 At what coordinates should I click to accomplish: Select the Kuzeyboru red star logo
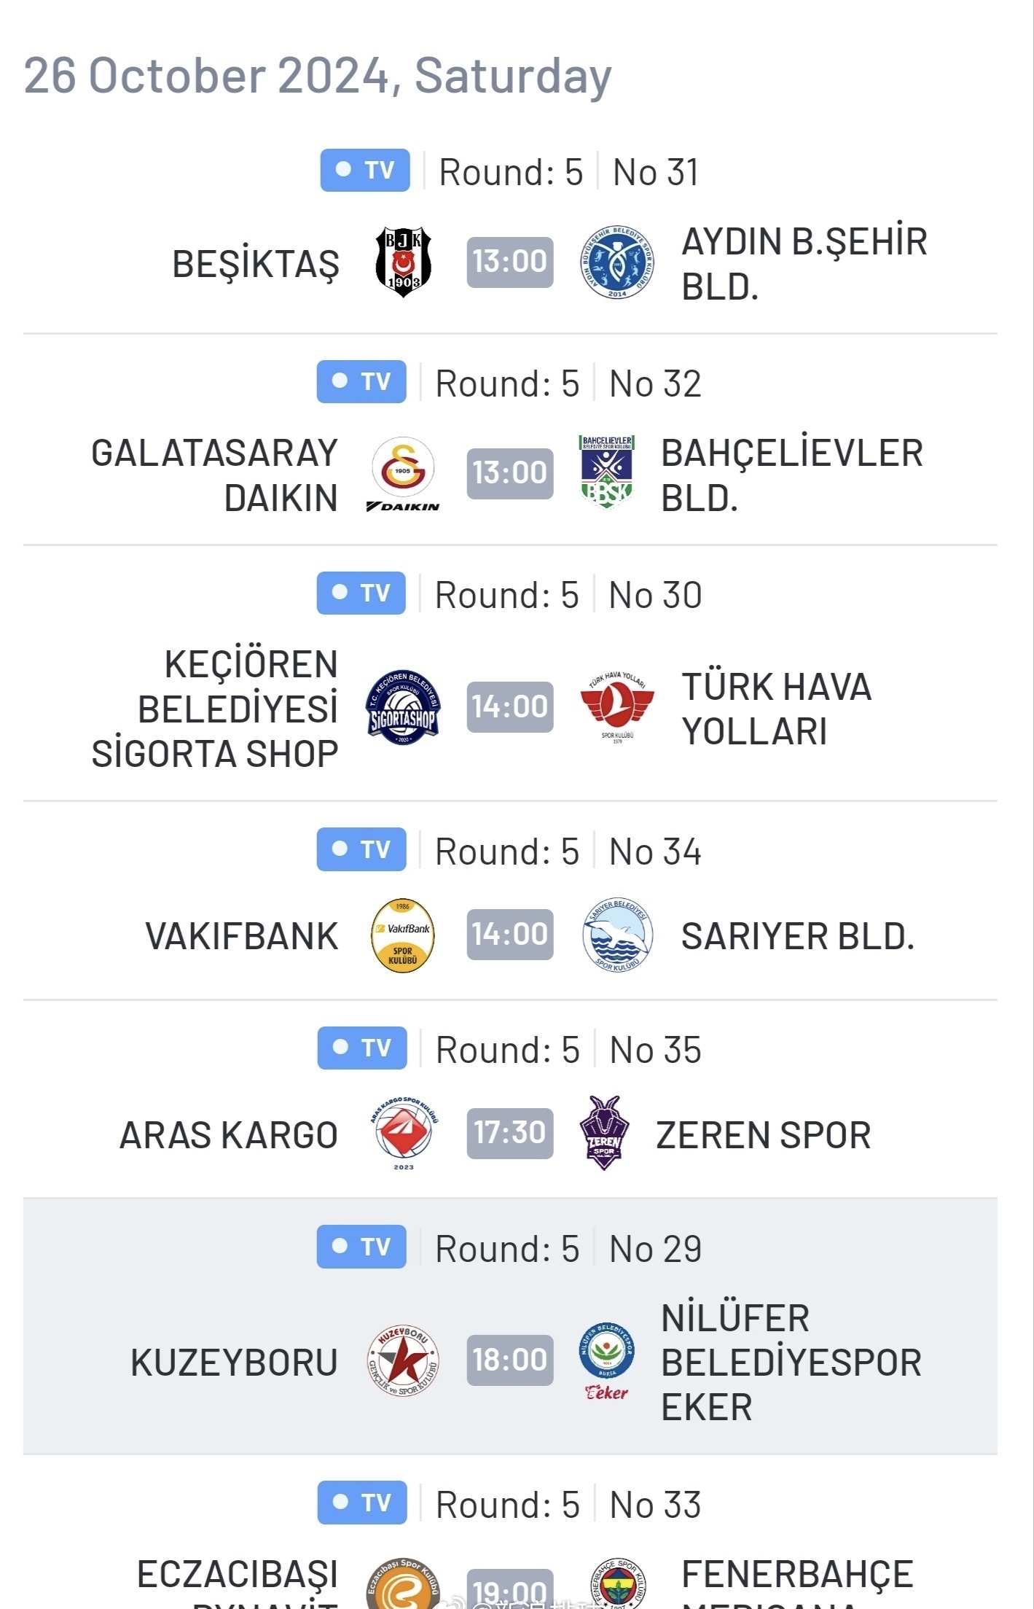tap(403, 1360)
